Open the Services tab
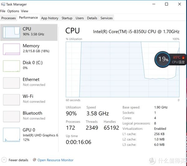Image resolution: width=187 pixels, height=166 pixels. click(106, 18)
